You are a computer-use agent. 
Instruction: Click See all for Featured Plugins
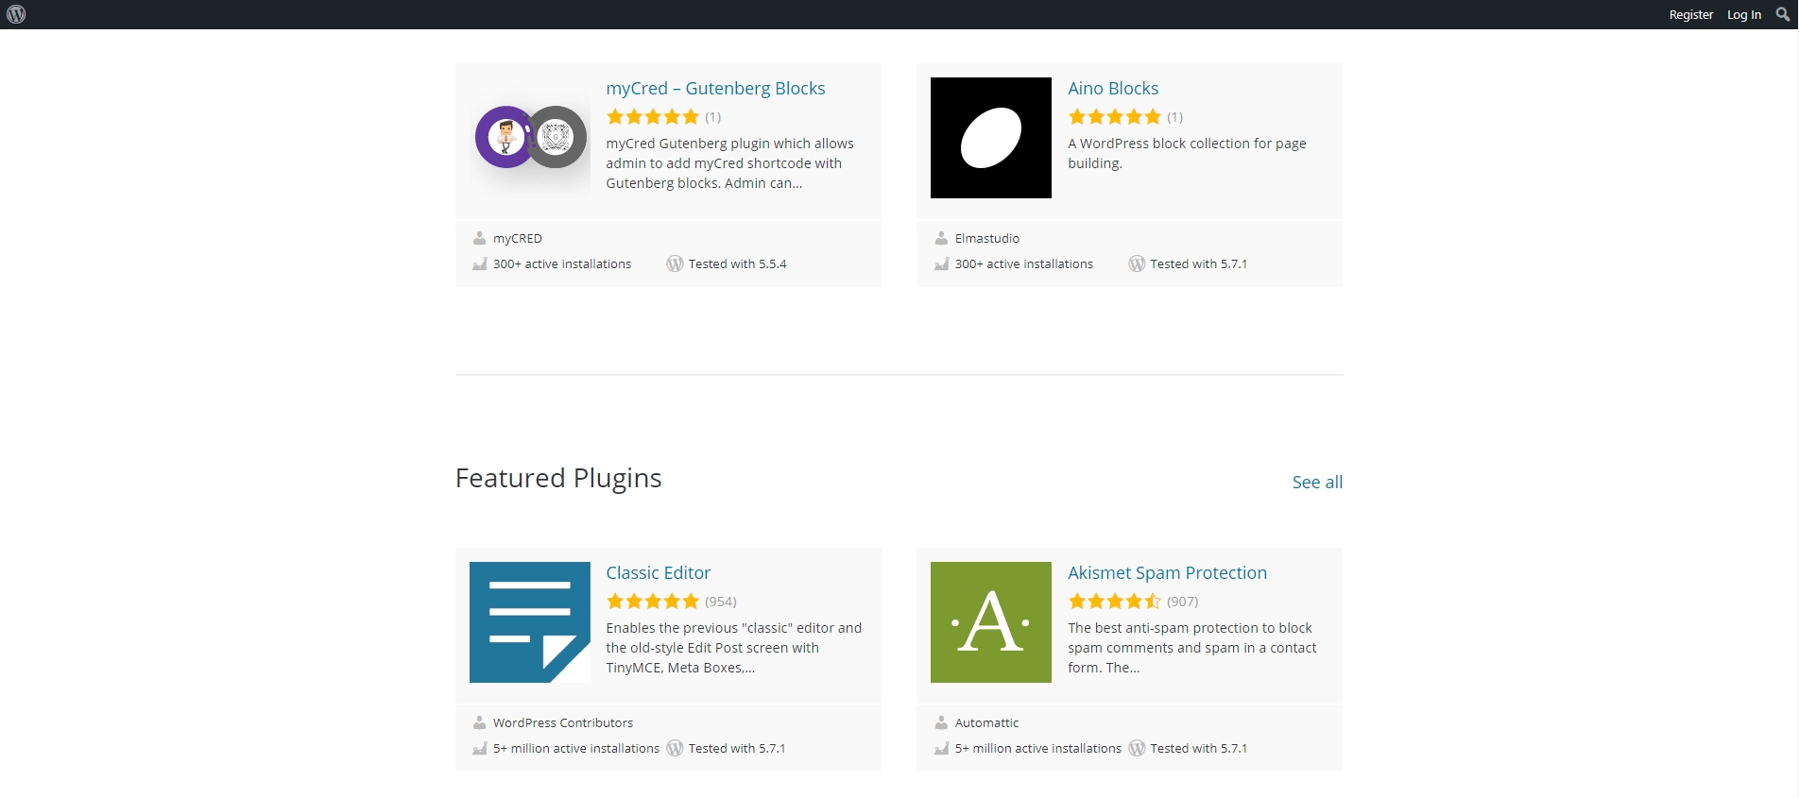click(1317, 482)
